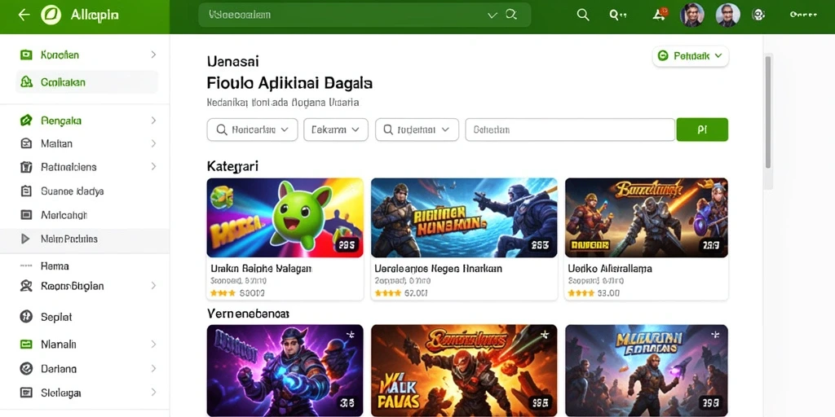Screen dimensions: 835x417
Task: Open the Pehdark dropdown
Action: 690,56
